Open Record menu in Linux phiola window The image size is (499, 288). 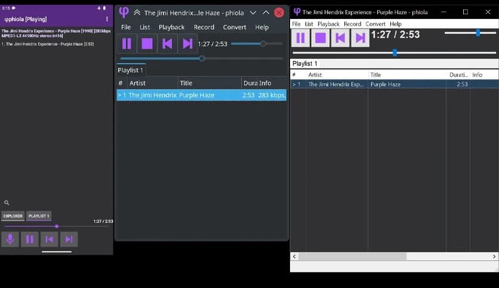click(204, 27)
